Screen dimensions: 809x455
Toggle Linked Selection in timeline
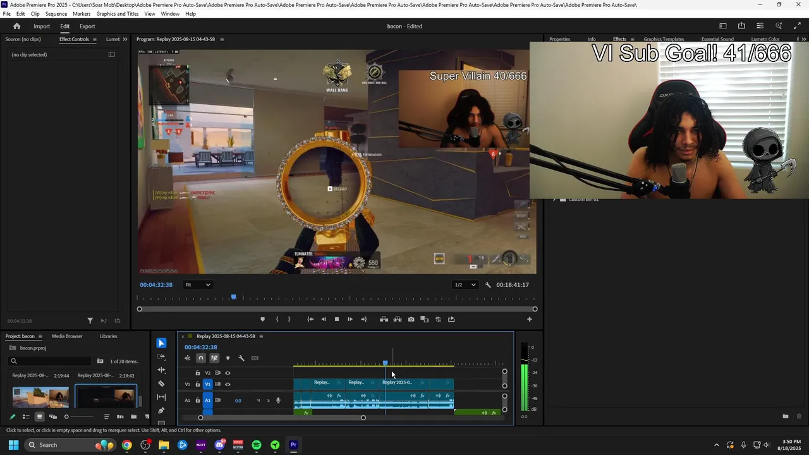[x=214, y=358]
